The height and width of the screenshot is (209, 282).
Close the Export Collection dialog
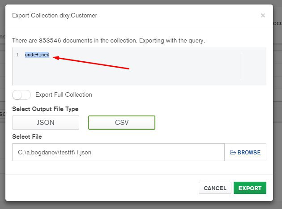tap(263, 15)
